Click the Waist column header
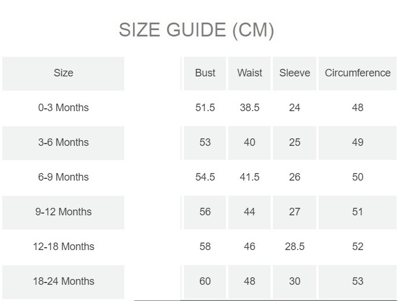The height and width of the screenshot is (301, 403). 249,73
